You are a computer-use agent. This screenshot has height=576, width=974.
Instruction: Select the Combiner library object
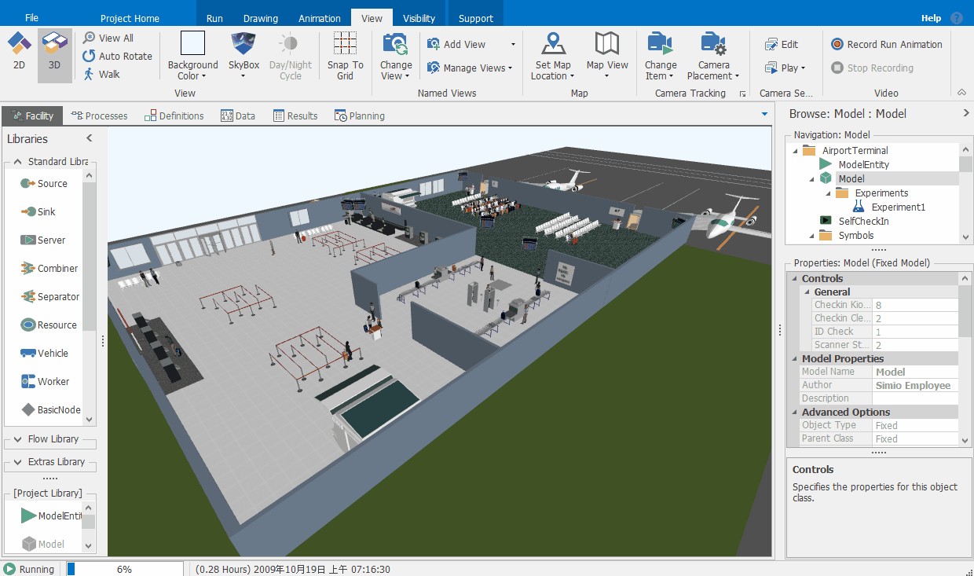[57, 269]
